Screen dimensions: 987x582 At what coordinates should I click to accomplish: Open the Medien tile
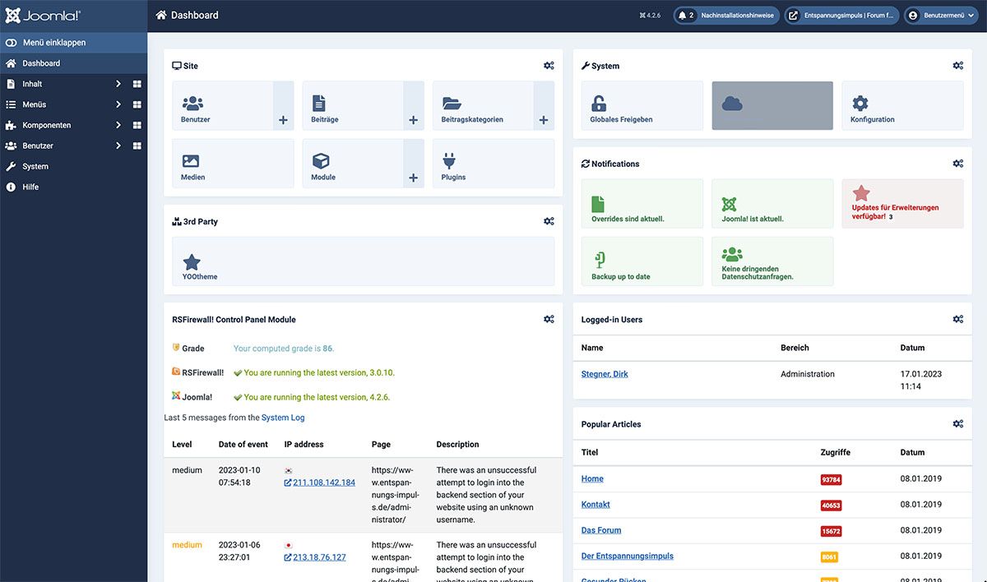coord(233,163)
